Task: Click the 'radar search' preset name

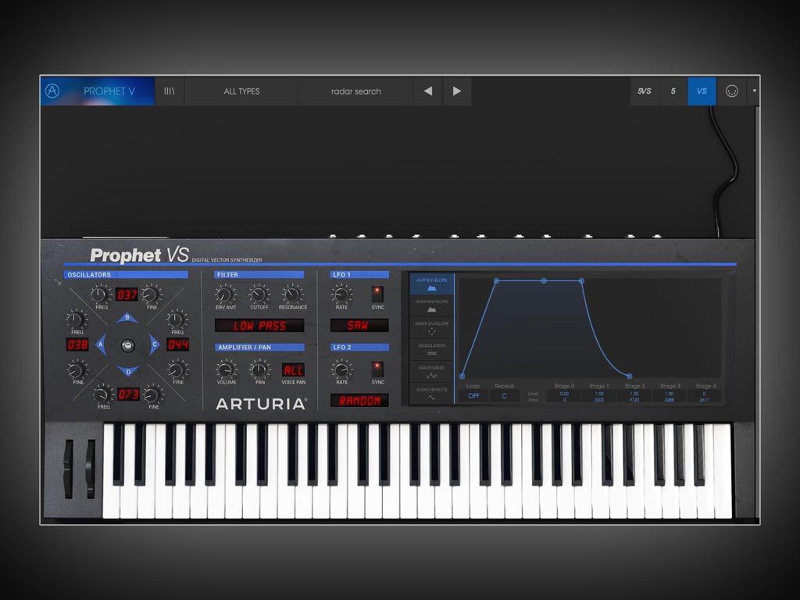Action: (356, 91)
